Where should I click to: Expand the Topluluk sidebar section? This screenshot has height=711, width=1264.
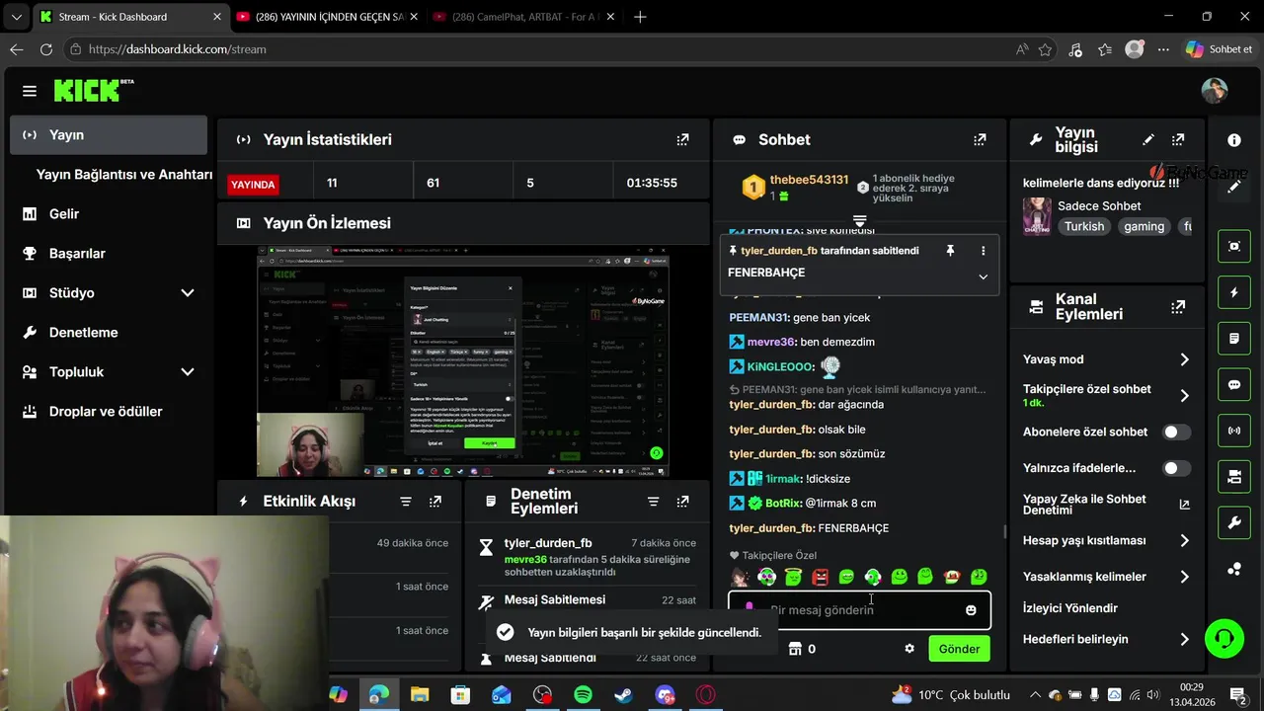(188, 372)
